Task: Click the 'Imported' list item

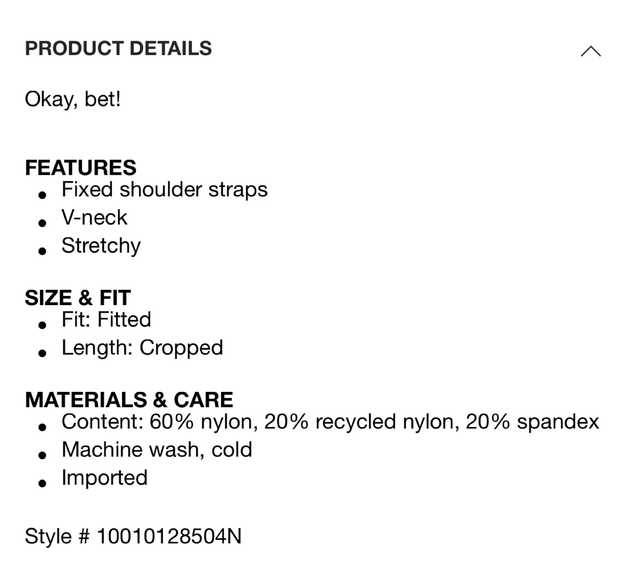Action: click(x=104, y=478)
